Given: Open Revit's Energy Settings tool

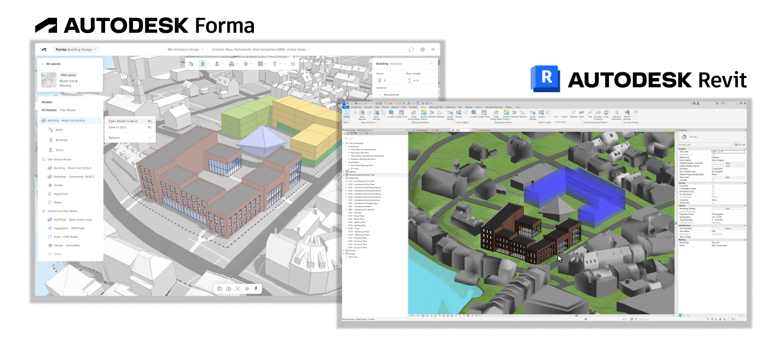Looking at the screenshot, I should 449,114.
